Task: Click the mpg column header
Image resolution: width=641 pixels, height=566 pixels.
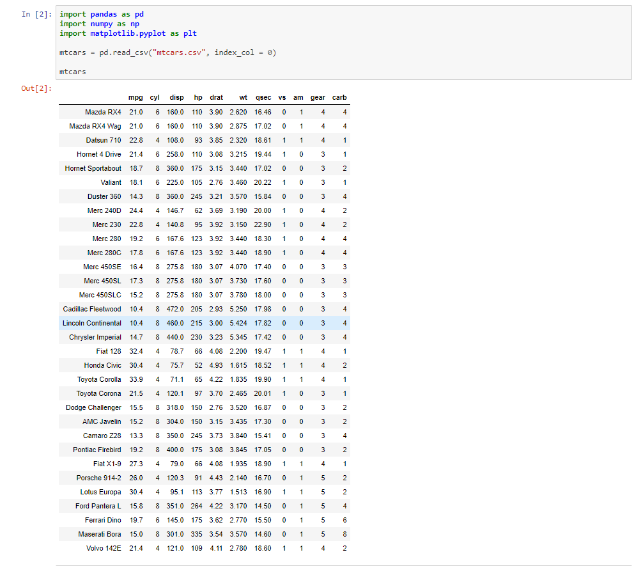Action: (135, 97)
